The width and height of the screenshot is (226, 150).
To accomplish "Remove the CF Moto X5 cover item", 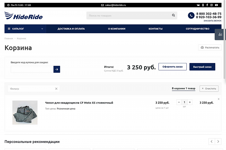I will [x=218, y=99].
